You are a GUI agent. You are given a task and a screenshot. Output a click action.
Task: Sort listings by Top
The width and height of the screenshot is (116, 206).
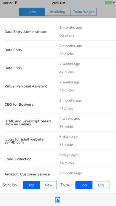point(31,185)
